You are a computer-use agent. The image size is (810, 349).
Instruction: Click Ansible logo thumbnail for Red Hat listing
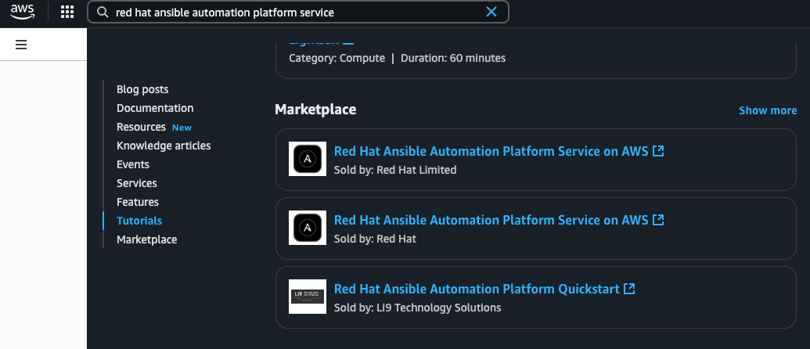(x=308, y=228)
